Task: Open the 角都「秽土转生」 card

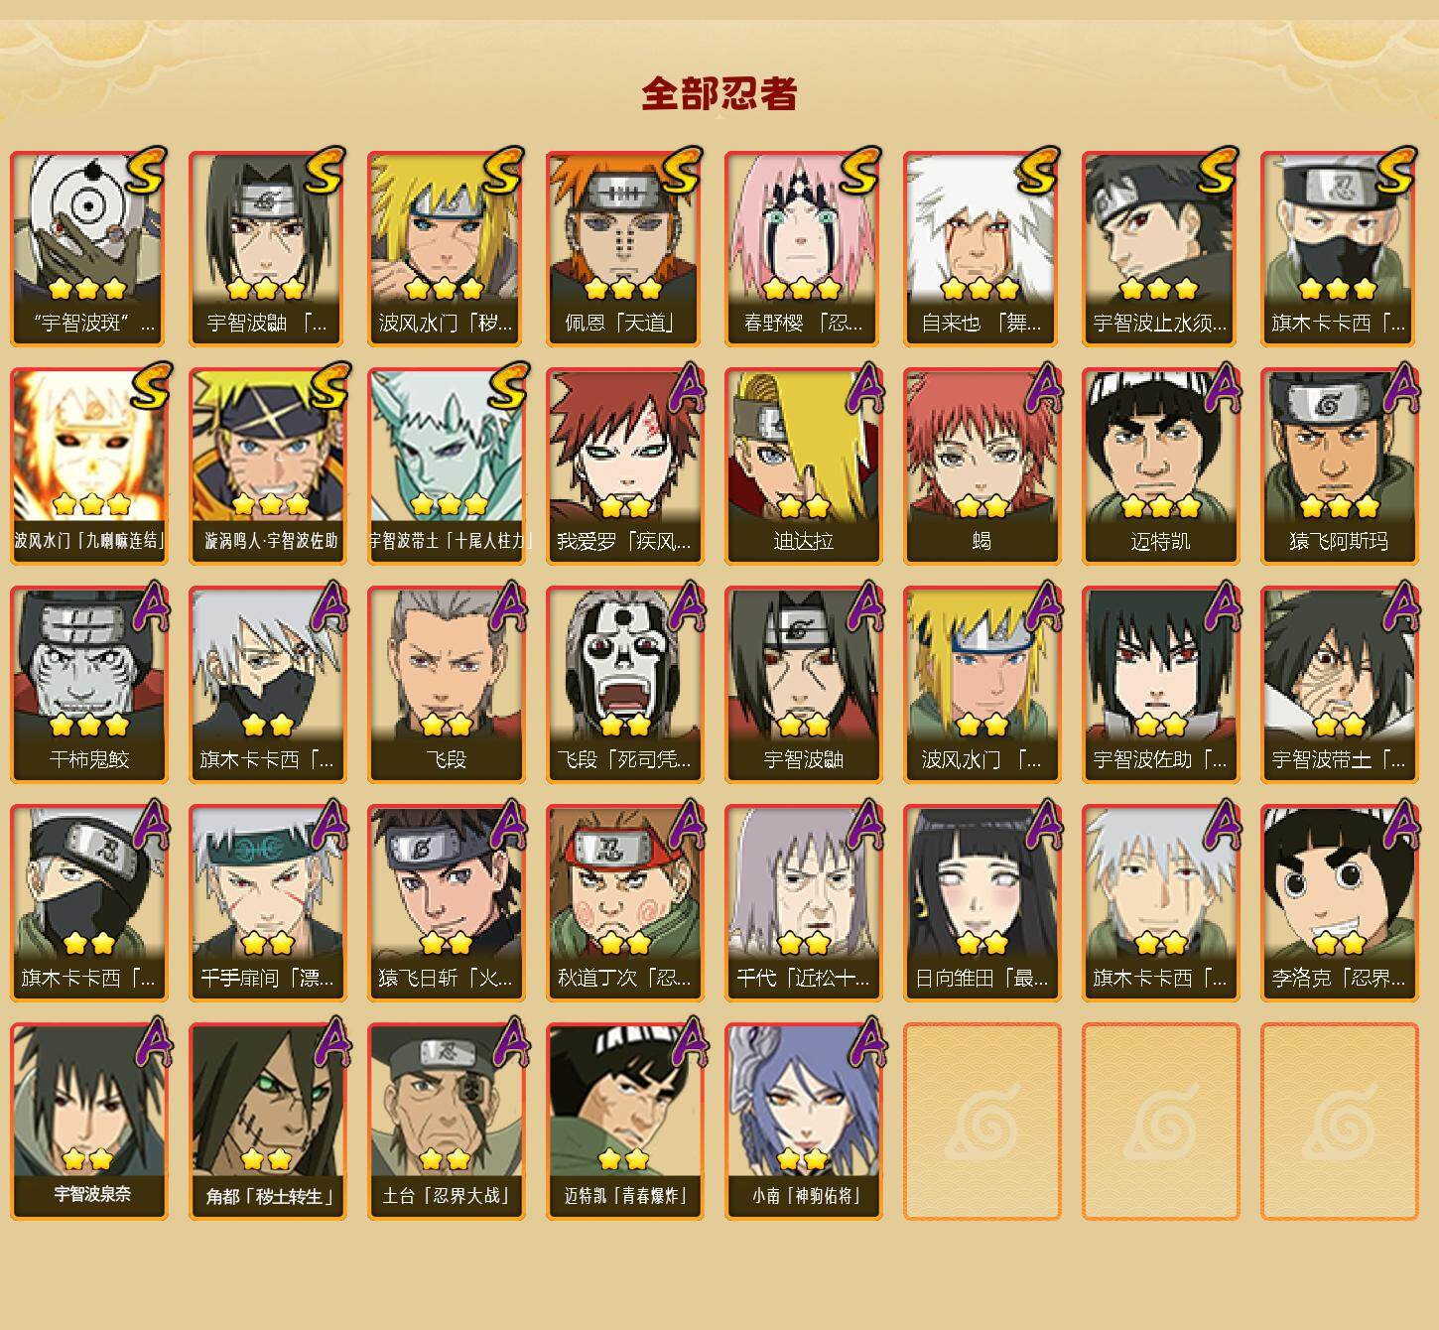Action: pyautogui.click(x=267, y=1122)
